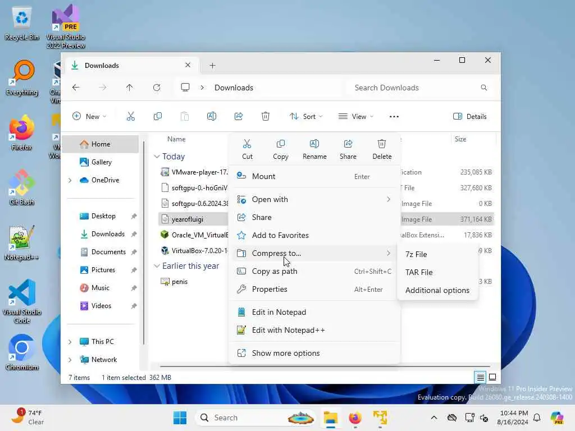Open Visual Studio Code desktop shortcut
The image size is (575, 431).
(22, 301)
